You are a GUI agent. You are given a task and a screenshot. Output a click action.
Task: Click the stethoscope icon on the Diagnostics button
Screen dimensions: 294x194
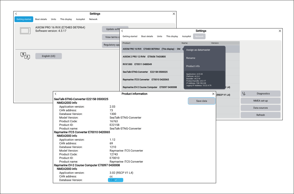pyautogui.click(x=243, y=94)
